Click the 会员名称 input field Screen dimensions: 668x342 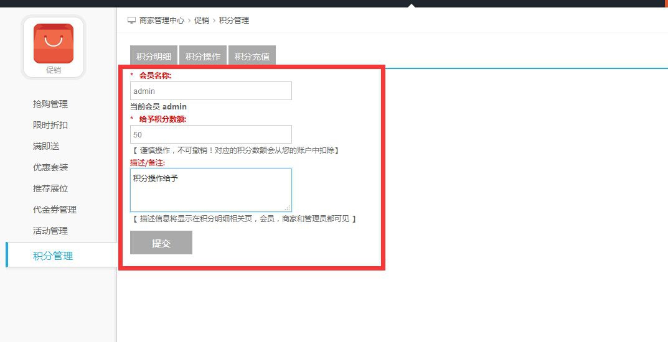(211, 91)
